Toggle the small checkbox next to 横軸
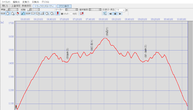The height and width of the screenshot is (110, 193). coord(7,10)
